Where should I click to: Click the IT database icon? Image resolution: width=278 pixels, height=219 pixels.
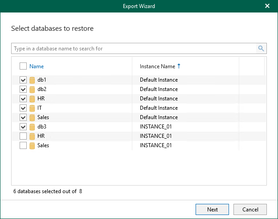(32, 108)
